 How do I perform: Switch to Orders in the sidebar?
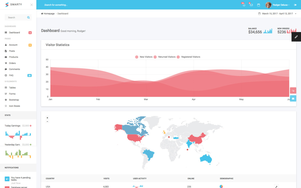click(x=12, y=63)
